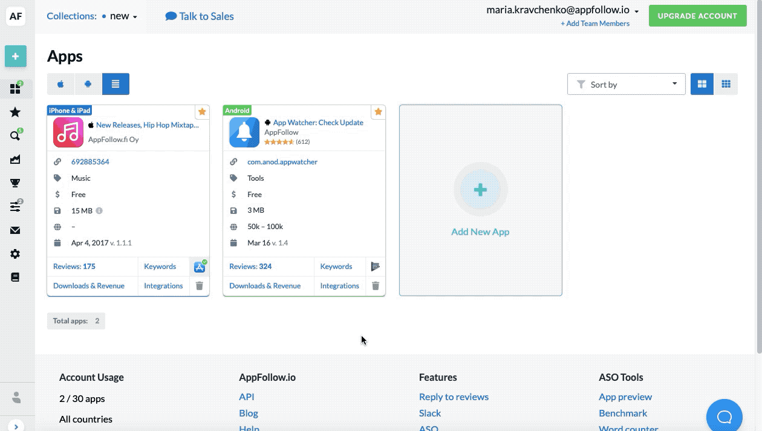This screenshot has width=762, height=431.
Task: Filter apps by Android platform
Action: point(88,84)
